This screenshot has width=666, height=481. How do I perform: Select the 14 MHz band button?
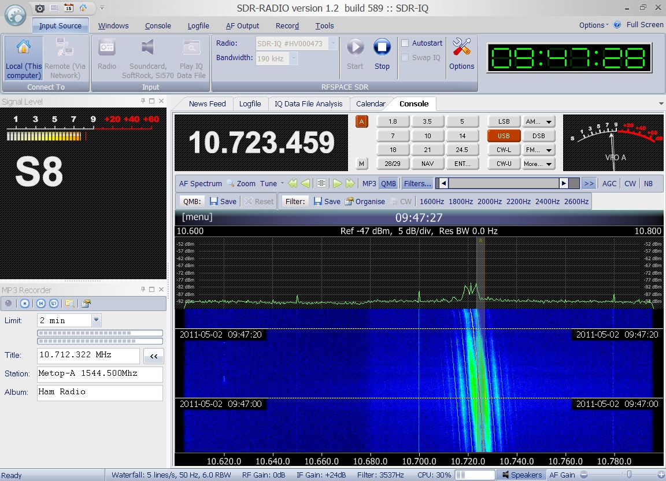pos(462,136)
